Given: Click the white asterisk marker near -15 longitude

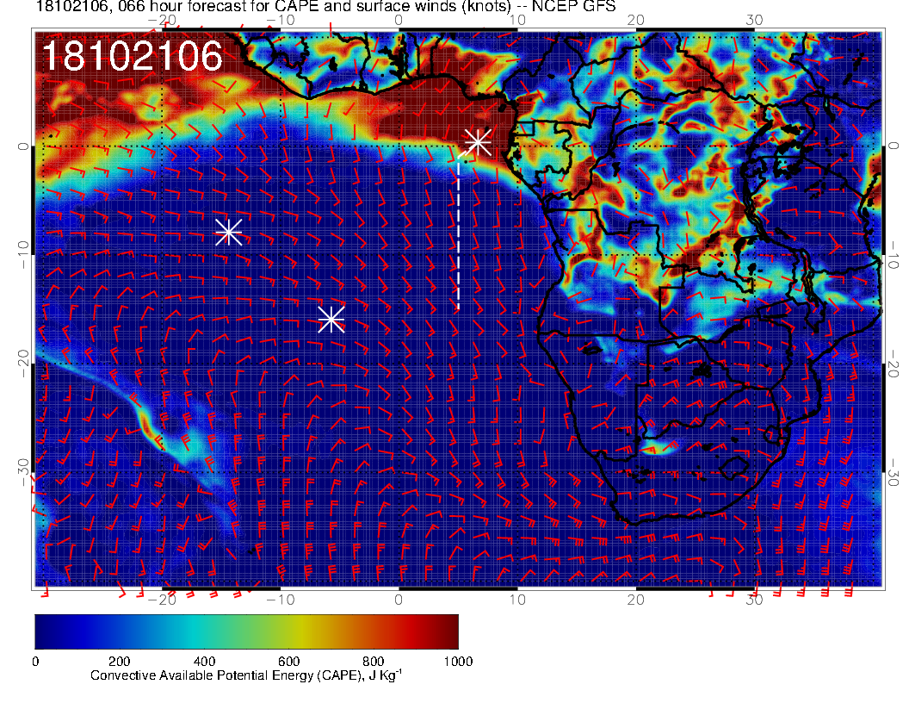Looking at the screenshot, I should pyautogui.click(x=228, y=232).
